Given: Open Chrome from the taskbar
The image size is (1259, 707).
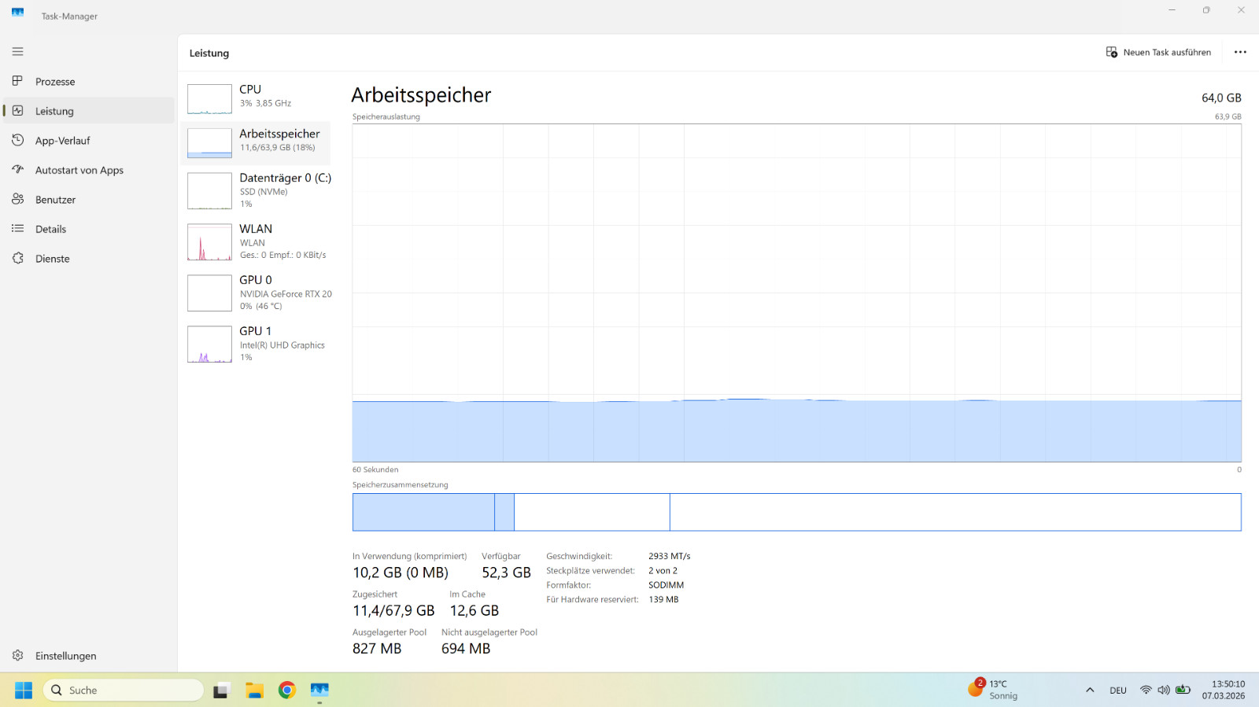Looking at the screenshot, I should coord(287,690).
